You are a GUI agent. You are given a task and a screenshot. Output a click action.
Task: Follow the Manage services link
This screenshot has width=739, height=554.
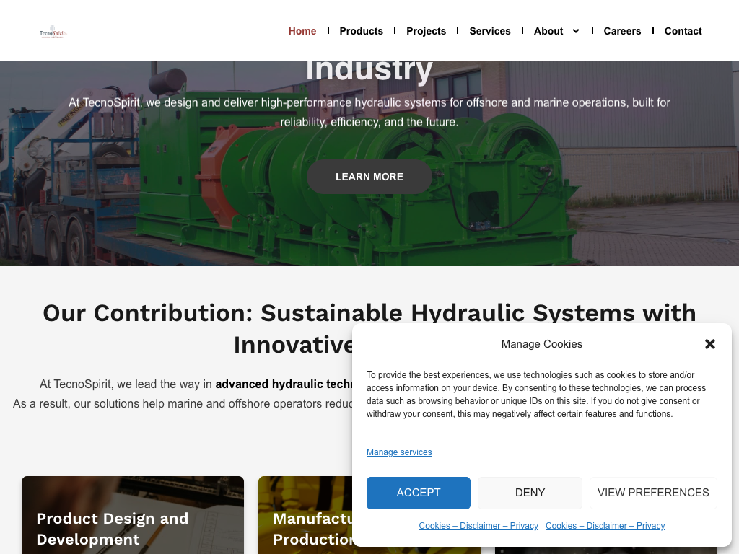(x=399, y=452)
